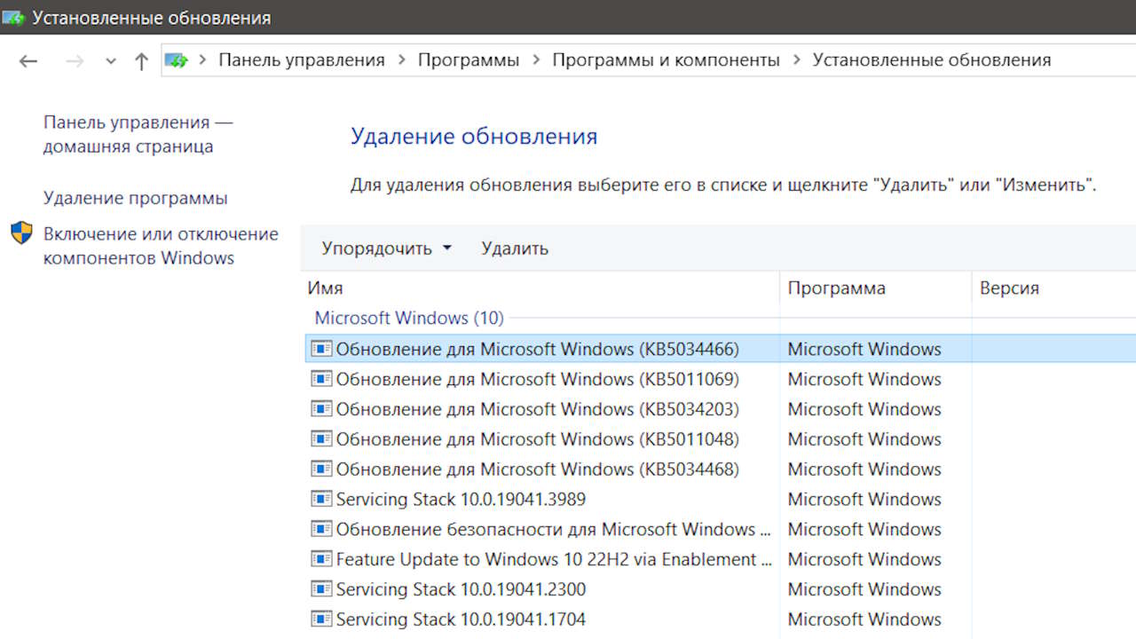
Task: Click the back navigation arrow
Action: (x=28, y=60)
